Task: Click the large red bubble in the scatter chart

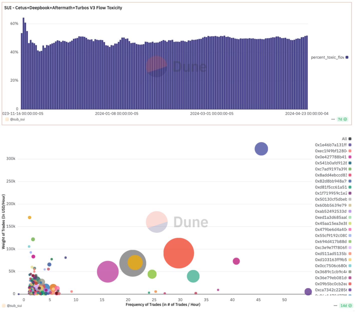Action: point(179,253)
